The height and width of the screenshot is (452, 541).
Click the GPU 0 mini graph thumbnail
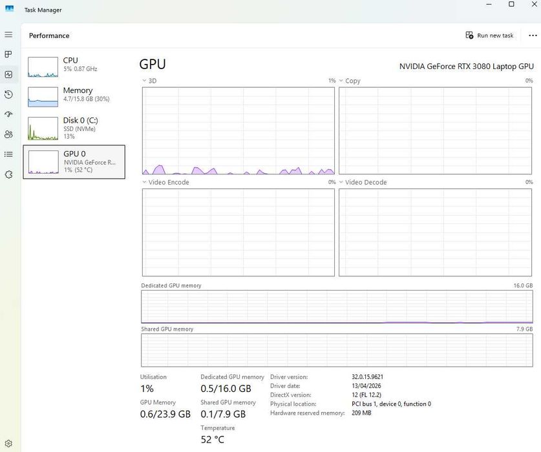[43, 161]
